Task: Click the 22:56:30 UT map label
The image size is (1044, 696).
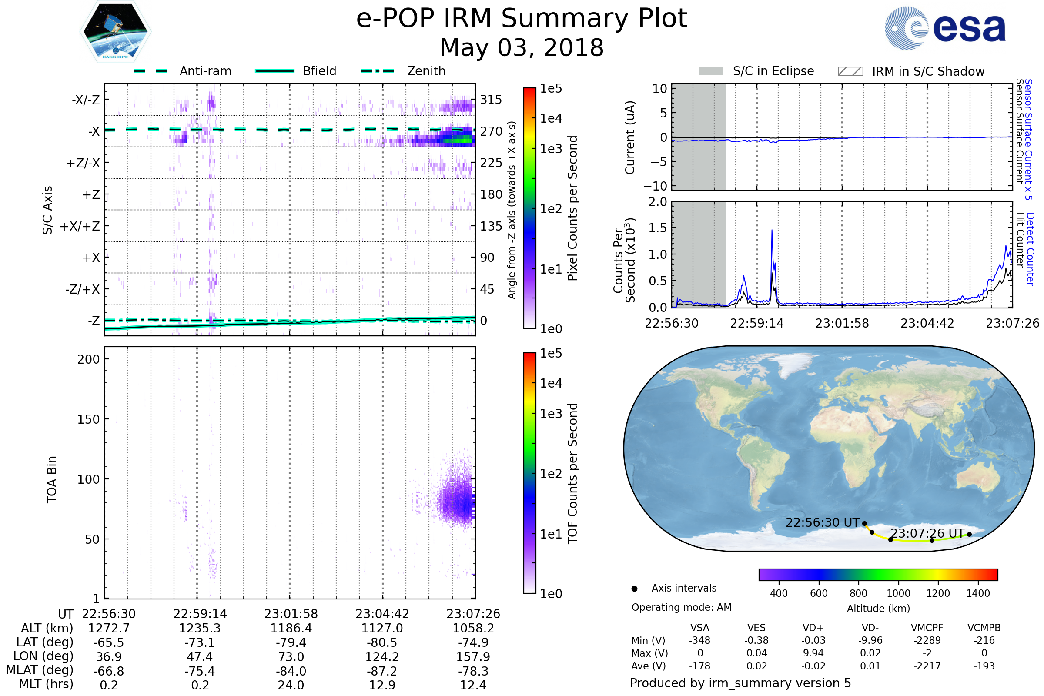Action: (823, 522)
